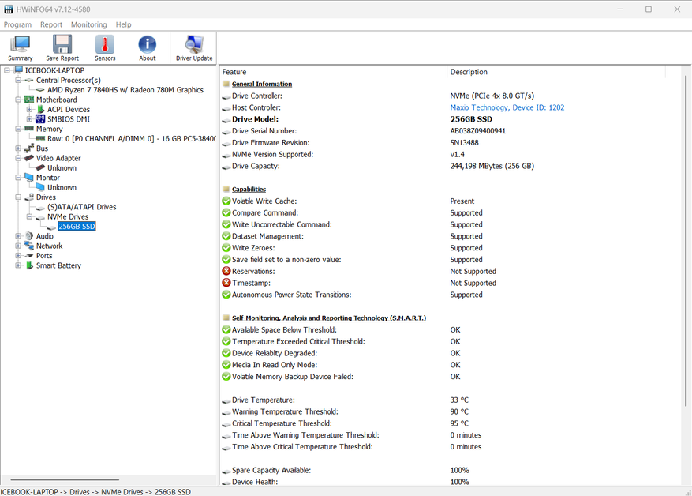The image size is (692, 496).
Task: Click the Warning Temperature Threshold 90 °C value
Action: (459, 411)
